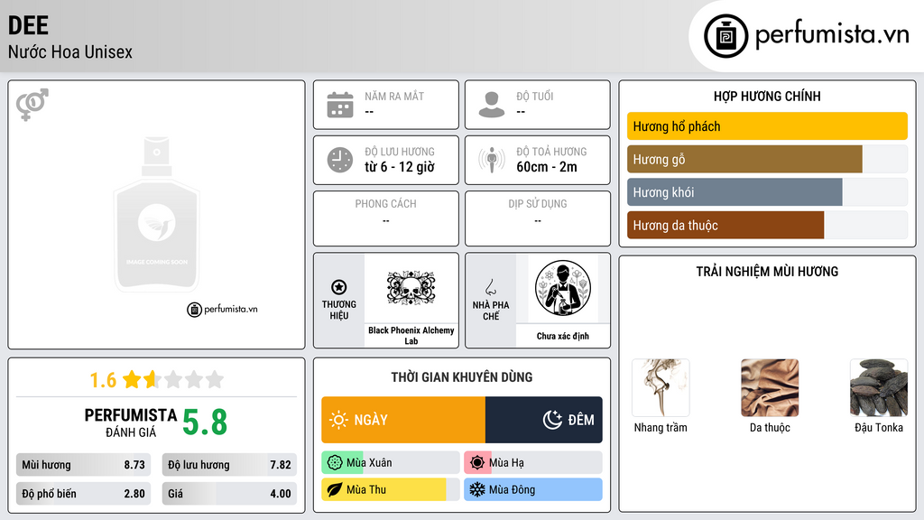Click the Black Phoenix Alchemy Lab brand name
This screenshot has width=924, height=520.
(x=411, y=336)
